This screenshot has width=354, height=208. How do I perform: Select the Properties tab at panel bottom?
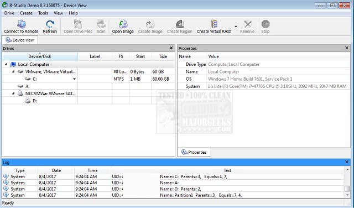194,152
